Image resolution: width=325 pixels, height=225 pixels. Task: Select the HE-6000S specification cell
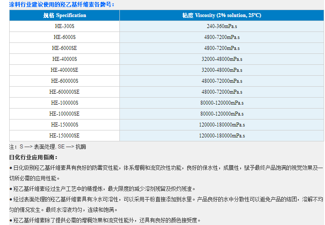(x=65, y=37)
